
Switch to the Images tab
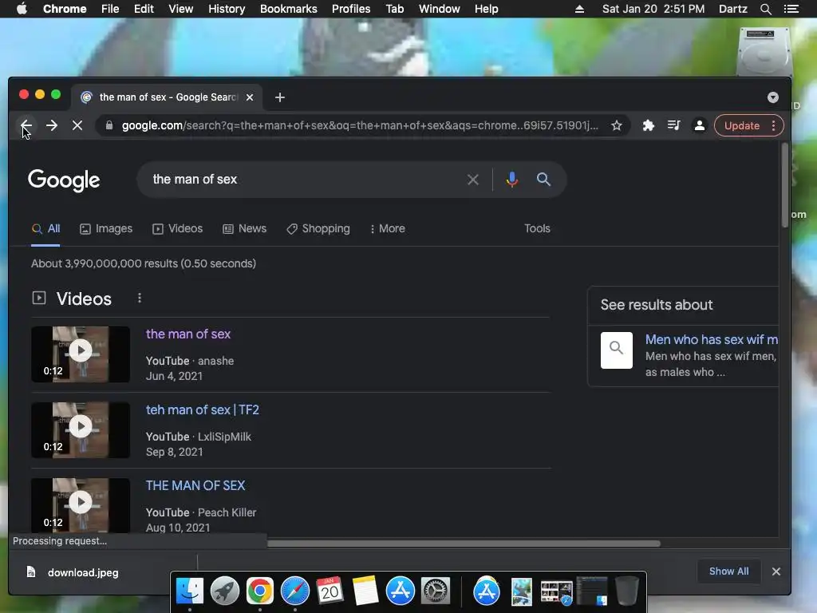(x=106, y=229)
